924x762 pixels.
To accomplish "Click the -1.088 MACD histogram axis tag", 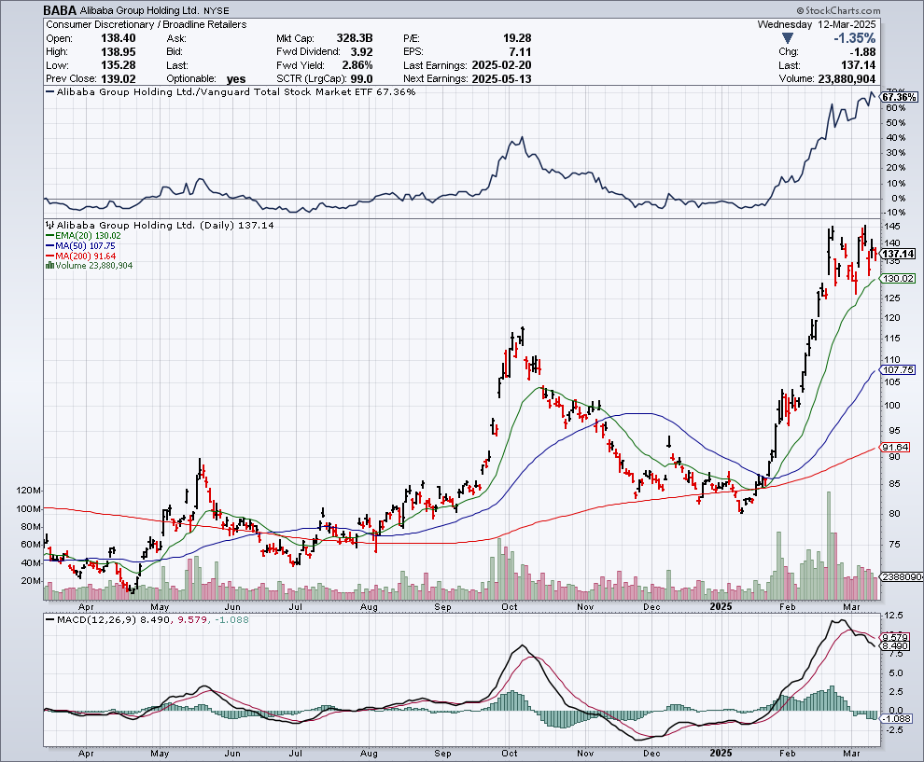I will 897,719.
